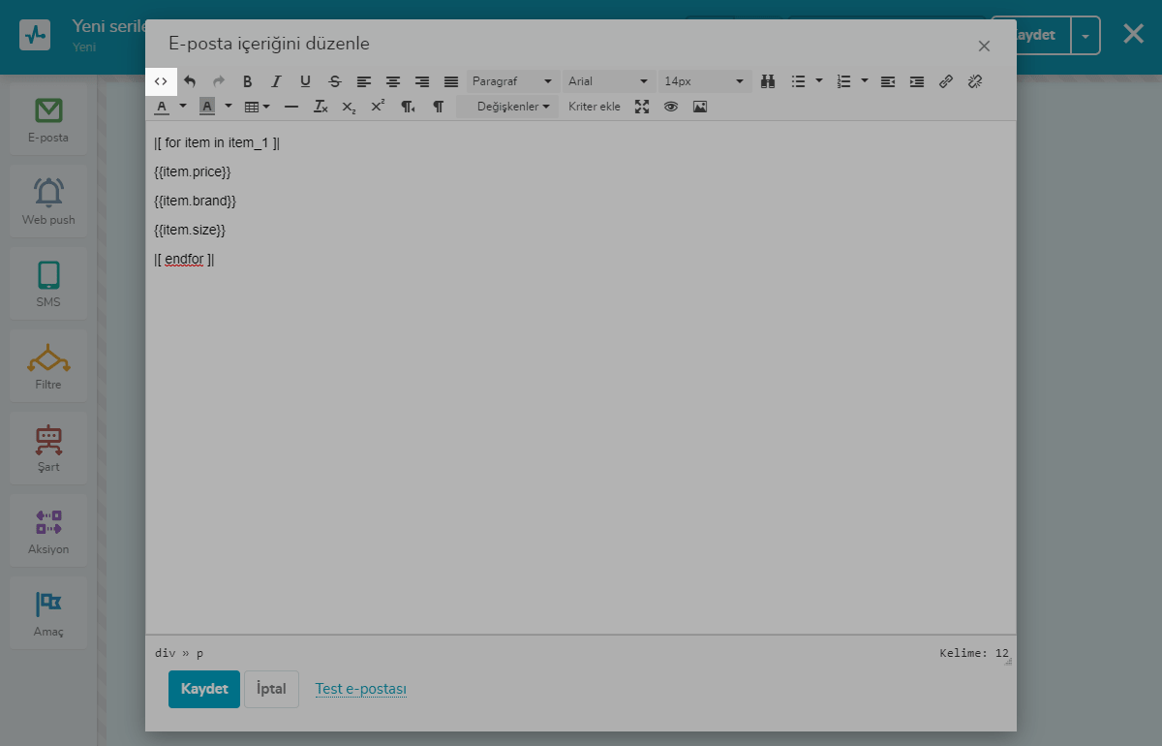This screenshot has width=1162, height=746.
Task: Select the Aksiyon sidebar item
Action: click(x=48, y=531)
